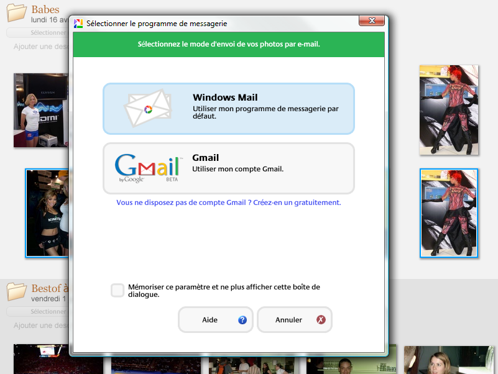Viewport: 498px width, 374px height.
Task: Add a description under the Bestof album
Action: click(x=41, y=326)
